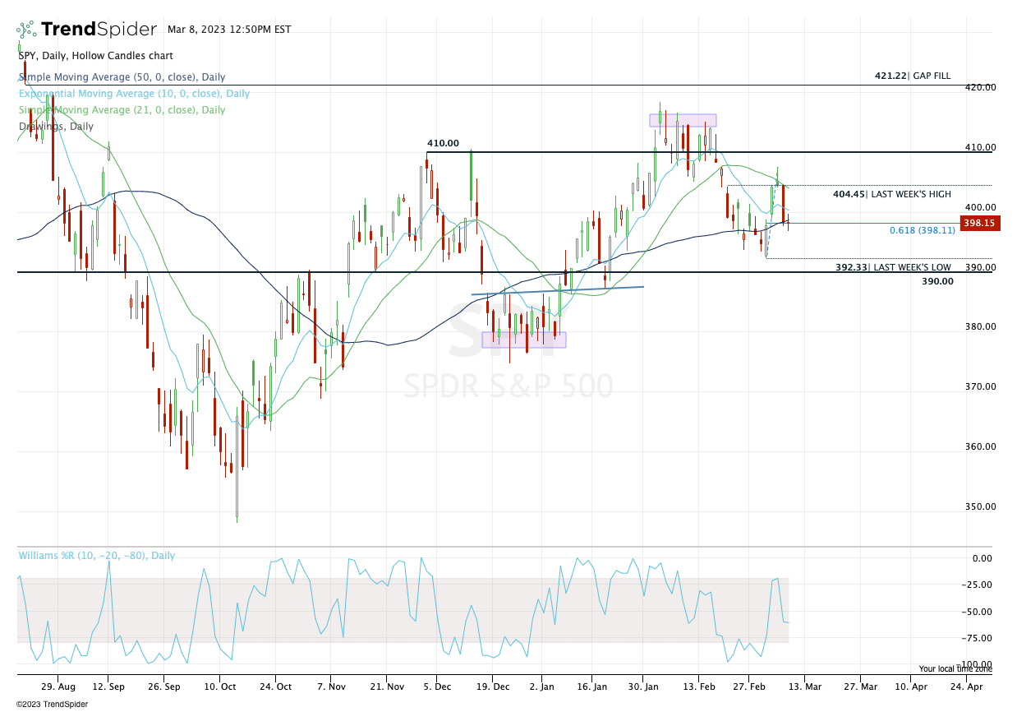The height and width of the screenshot is (712, 1017).
Task: Select the red 398.15 current price tag
Action: click(x=978, y=223)
